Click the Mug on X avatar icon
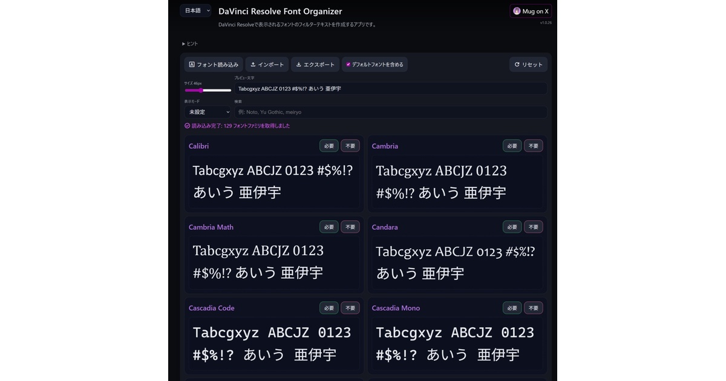This screenshot has width=726, height=381. [517, 11]
